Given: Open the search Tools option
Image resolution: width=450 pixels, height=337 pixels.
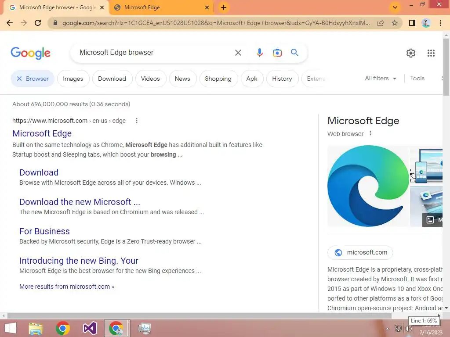Looking at the screenshot, I should pos(417,78).
